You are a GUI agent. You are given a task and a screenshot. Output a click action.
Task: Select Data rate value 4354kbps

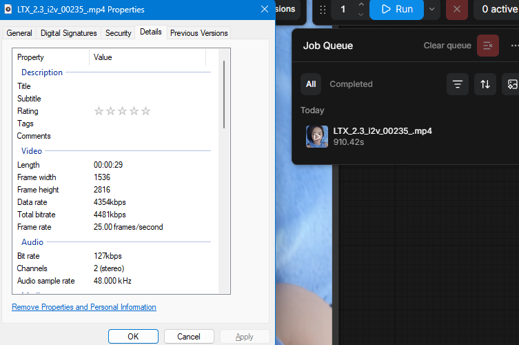110,202
